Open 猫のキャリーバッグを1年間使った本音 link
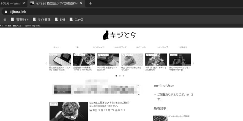Screen dimensions: 243x121 pyautogui.click(x=180, y=69)
